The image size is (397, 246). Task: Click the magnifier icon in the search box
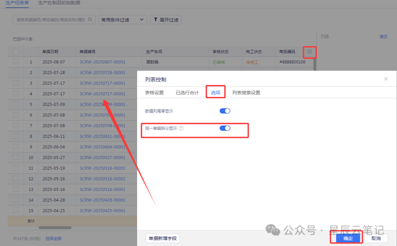tap(90, 19)
